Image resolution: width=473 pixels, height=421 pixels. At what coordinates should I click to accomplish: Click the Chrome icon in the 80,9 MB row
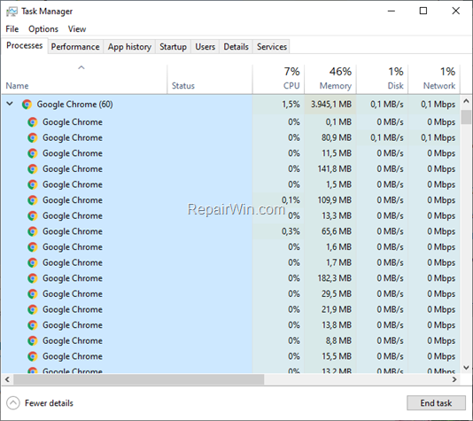33,138
